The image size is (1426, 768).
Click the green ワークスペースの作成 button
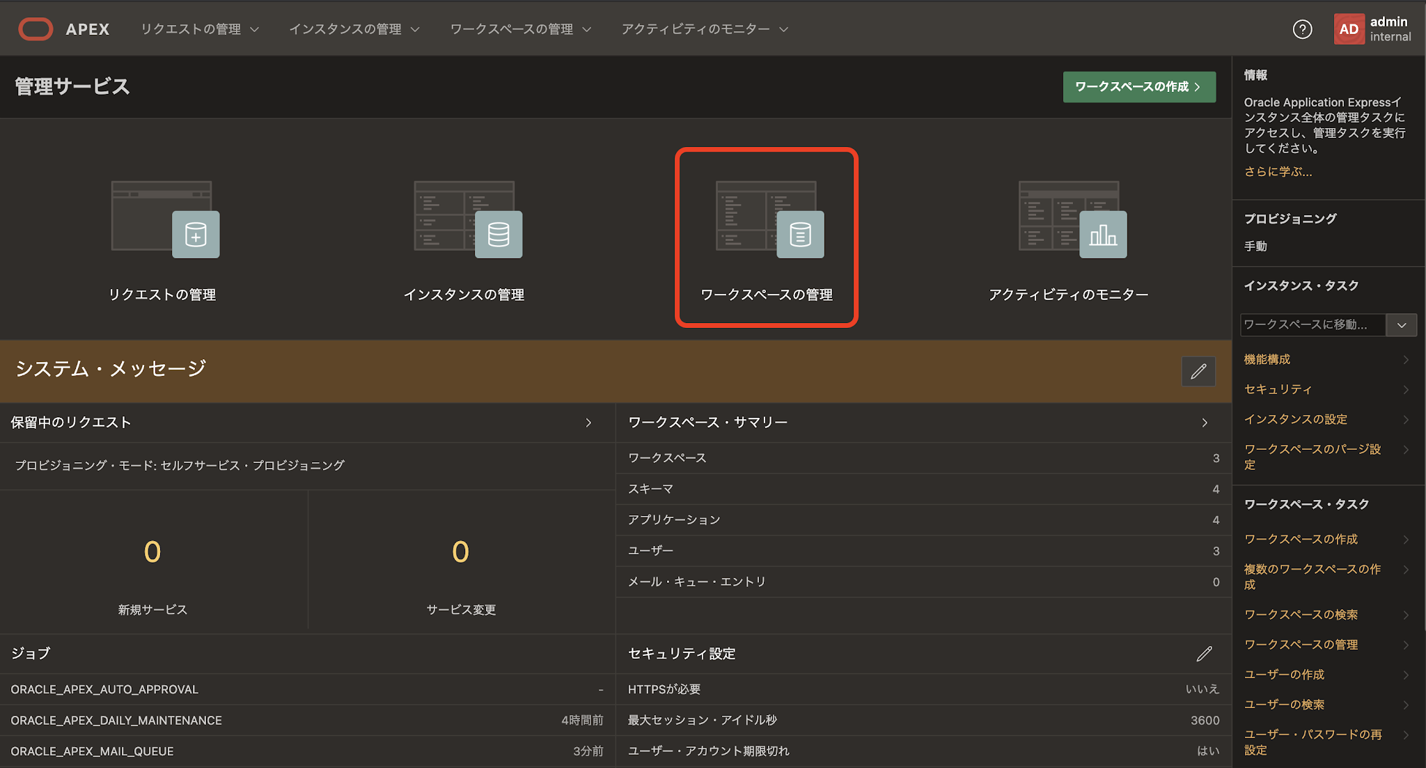(x=1139, y=87)
